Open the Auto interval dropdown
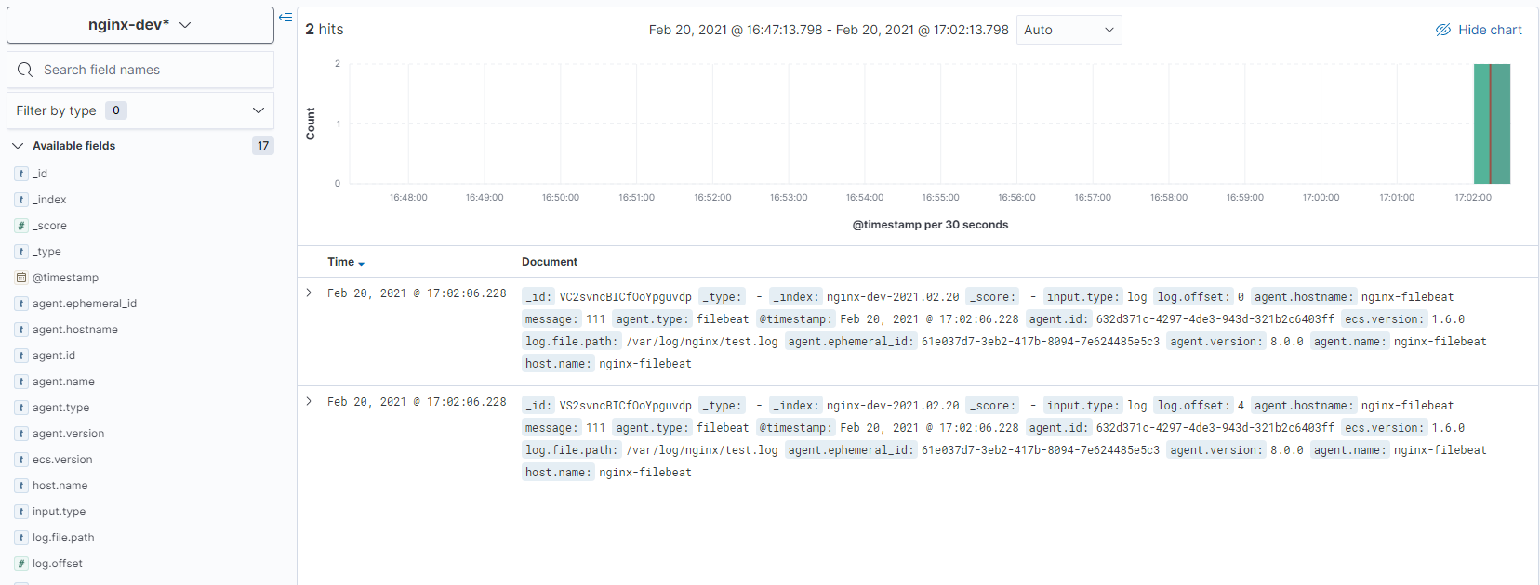This screenshot has width=1540, height=585. click(x=1069, y=30)
